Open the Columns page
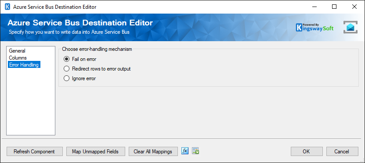The height and width of the screenshot is (163, 365). 18,58
